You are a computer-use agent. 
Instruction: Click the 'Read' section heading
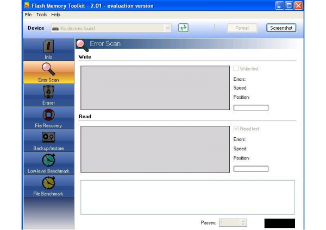pyautogui.click(x=85, y=117)
